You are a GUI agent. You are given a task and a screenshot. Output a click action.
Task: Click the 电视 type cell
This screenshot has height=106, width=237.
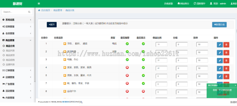coord(114,44)
